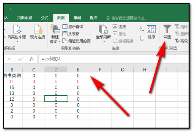Viewport: 193px width, 132px height.
Task: Expand From Other Sources (自其他来源) dropdown arrow
Action: coord(17,42)
